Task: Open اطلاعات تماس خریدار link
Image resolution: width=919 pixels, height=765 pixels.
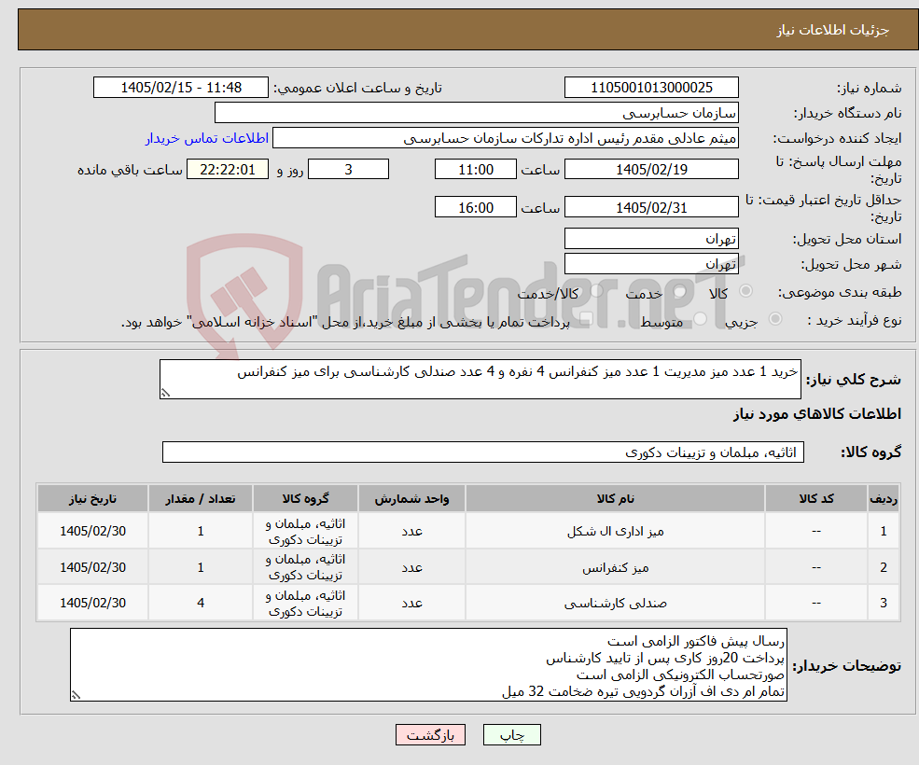Action: 207,138
